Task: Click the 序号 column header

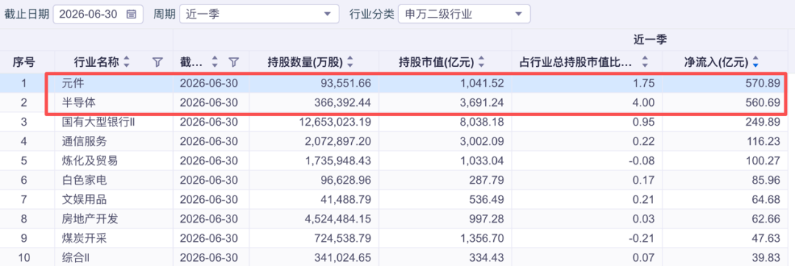Action: click(24, 62)
